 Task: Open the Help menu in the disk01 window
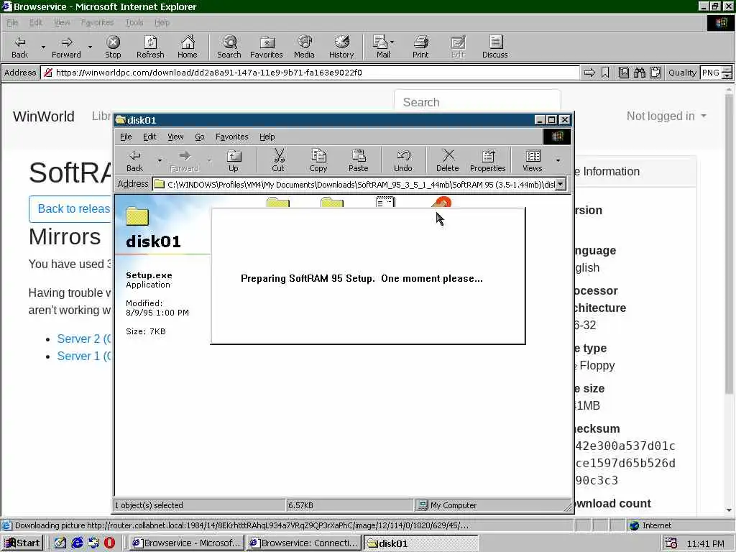coord(267,137)
